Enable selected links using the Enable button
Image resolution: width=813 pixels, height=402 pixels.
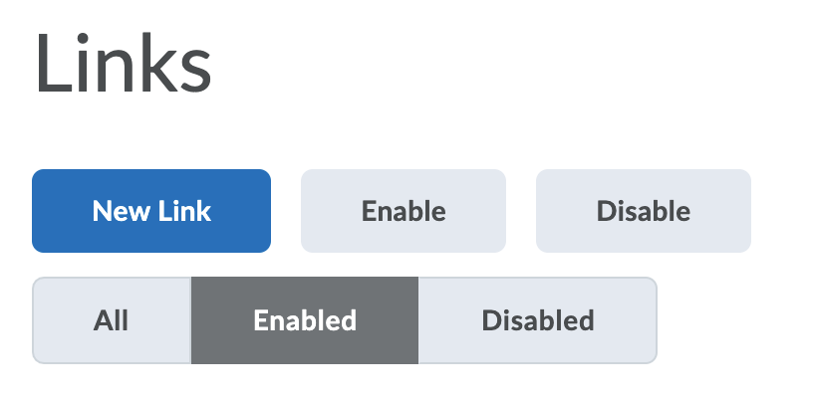tap(404, 211)
